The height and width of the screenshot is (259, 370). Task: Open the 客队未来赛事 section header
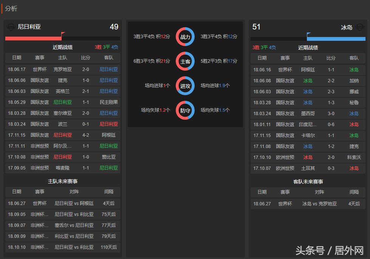click(x=308, y=181)
